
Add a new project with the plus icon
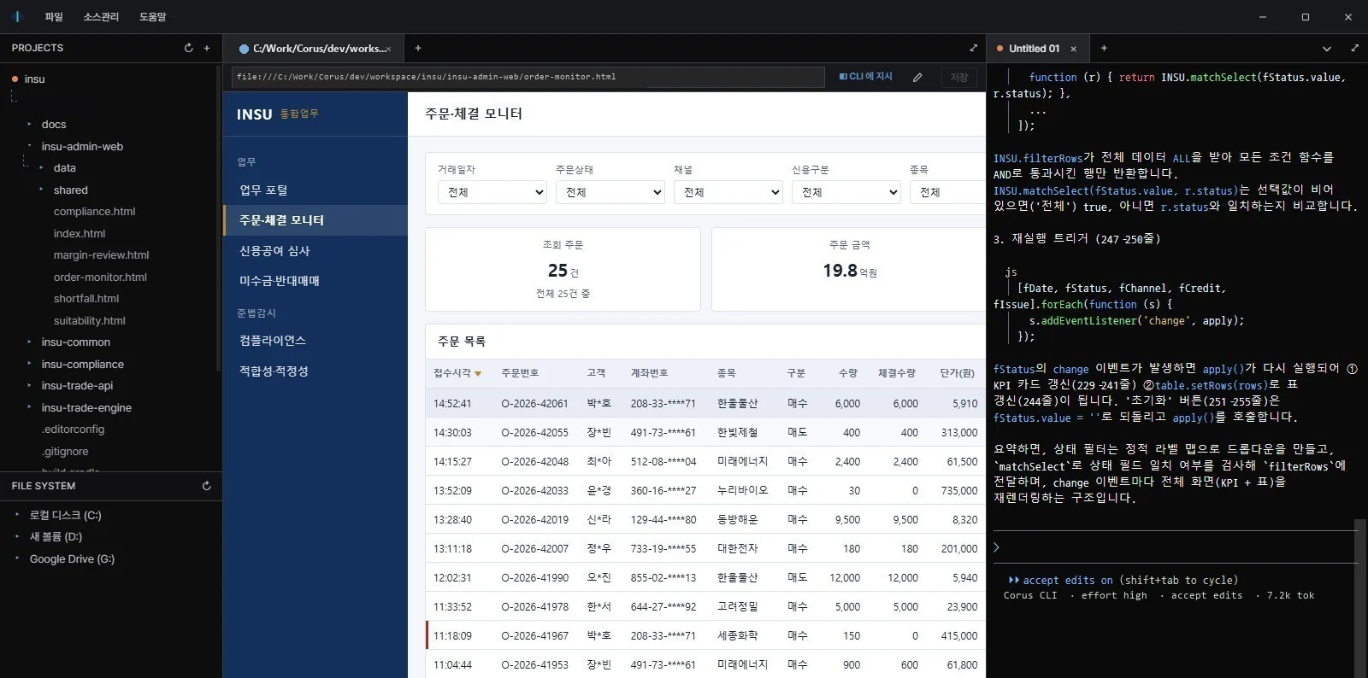pos(207,48)
